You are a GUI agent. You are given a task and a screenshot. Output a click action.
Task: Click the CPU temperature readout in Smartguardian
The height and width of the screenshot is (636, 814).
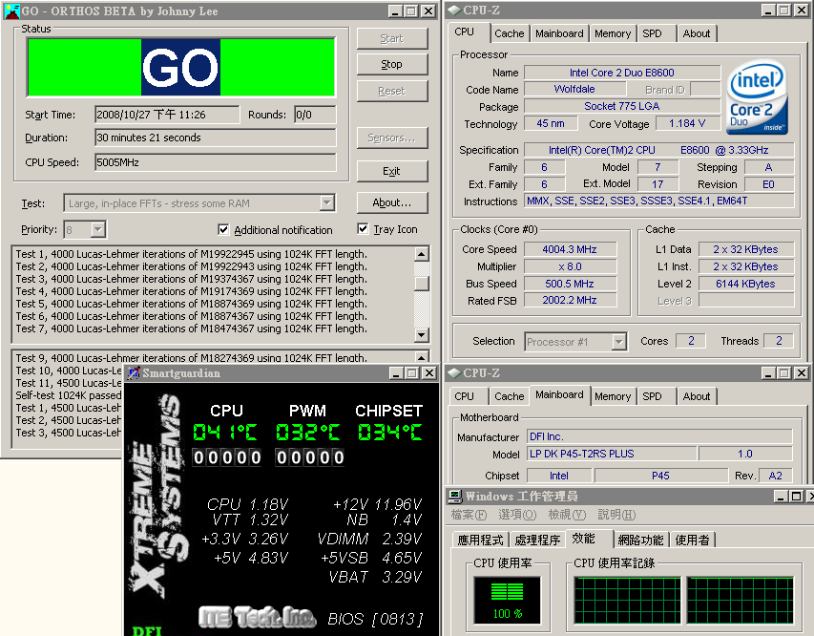click(225, 433)
